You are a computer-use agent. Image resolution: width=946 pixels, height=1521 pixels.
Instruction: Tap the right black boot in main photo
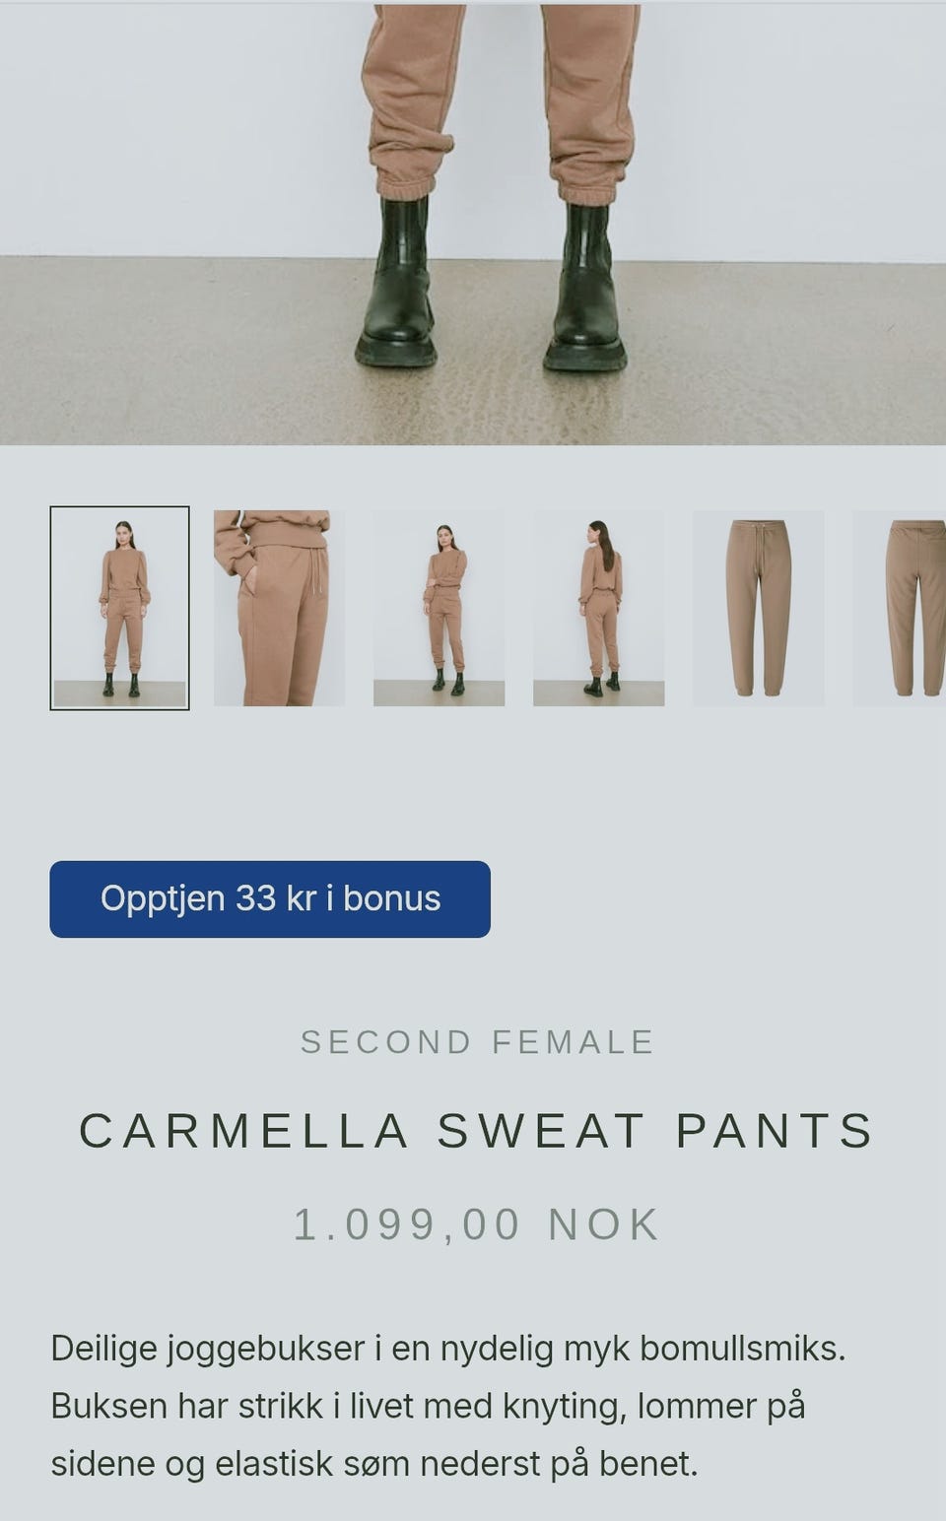(587, 286)
